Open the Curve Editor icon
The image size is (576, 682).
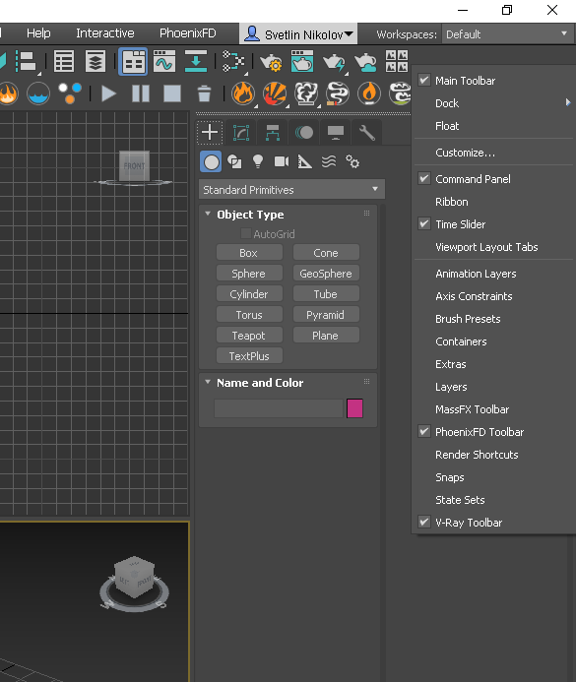click(x=164, y=61)
